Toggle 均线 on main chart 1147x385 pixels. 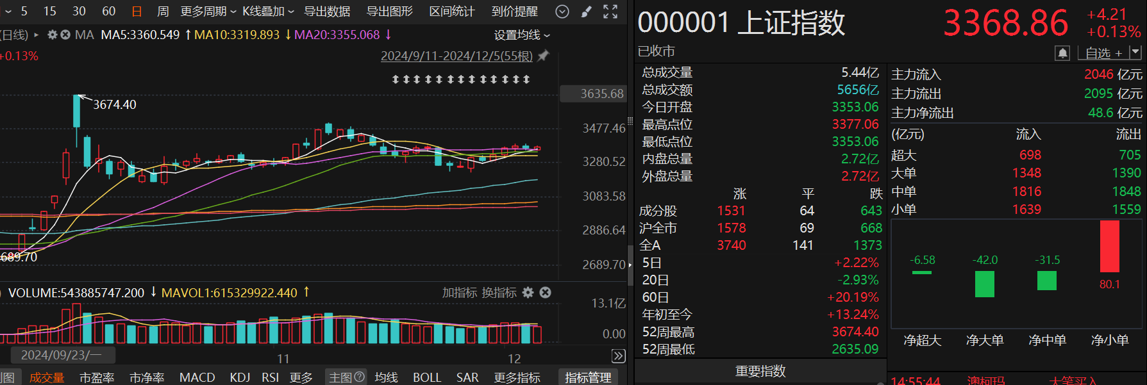(x=386, y=377)
